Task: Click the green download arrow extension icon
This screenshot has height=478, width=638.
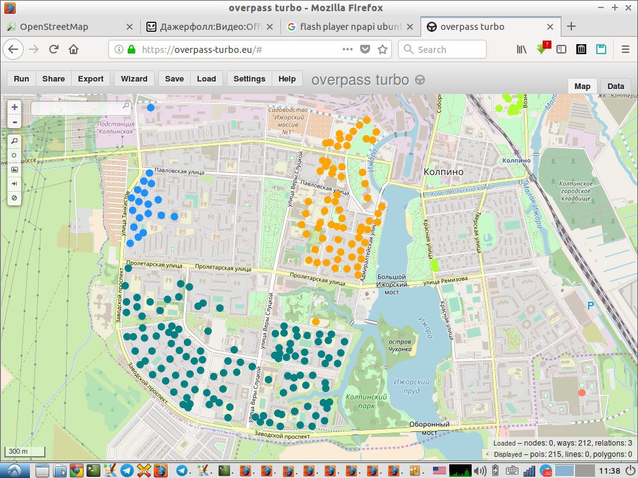Action: [x=542, y=49]
